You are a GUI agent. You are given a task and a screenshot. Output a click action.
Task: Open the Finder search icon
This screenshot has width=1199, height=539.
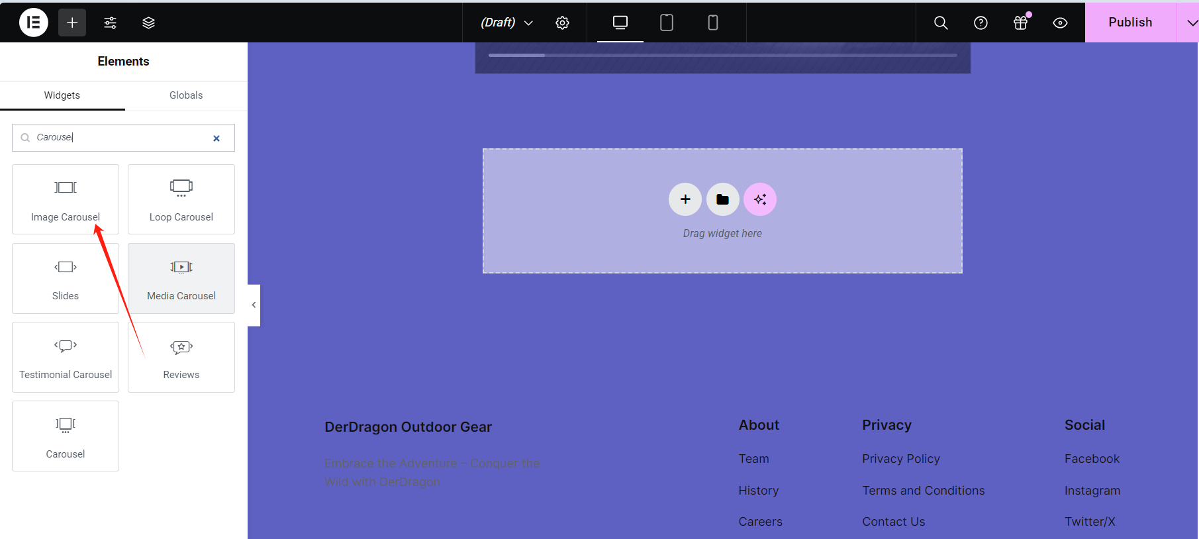[941, 23]
